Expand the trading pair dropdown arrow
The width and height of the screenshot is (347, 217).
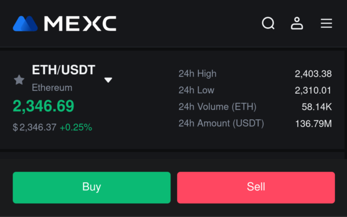108,80
